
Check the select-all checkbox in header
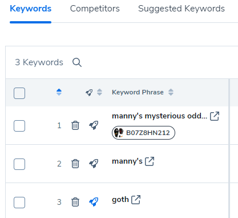click(19, 93)
